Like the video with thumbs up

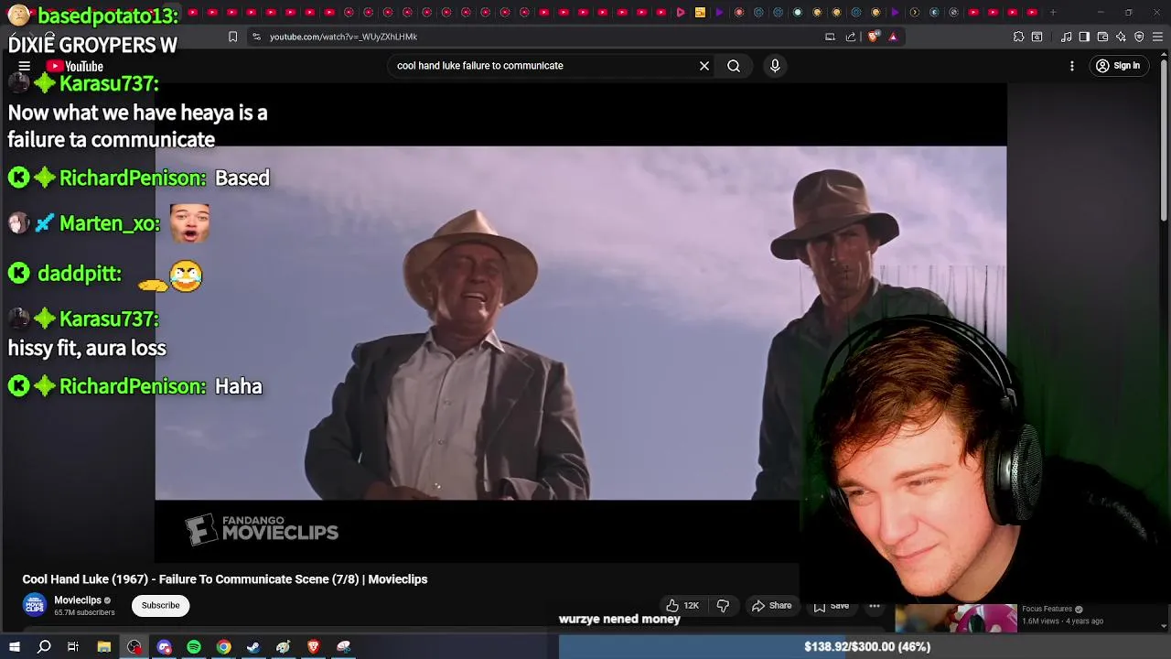[x=682, y=605]
